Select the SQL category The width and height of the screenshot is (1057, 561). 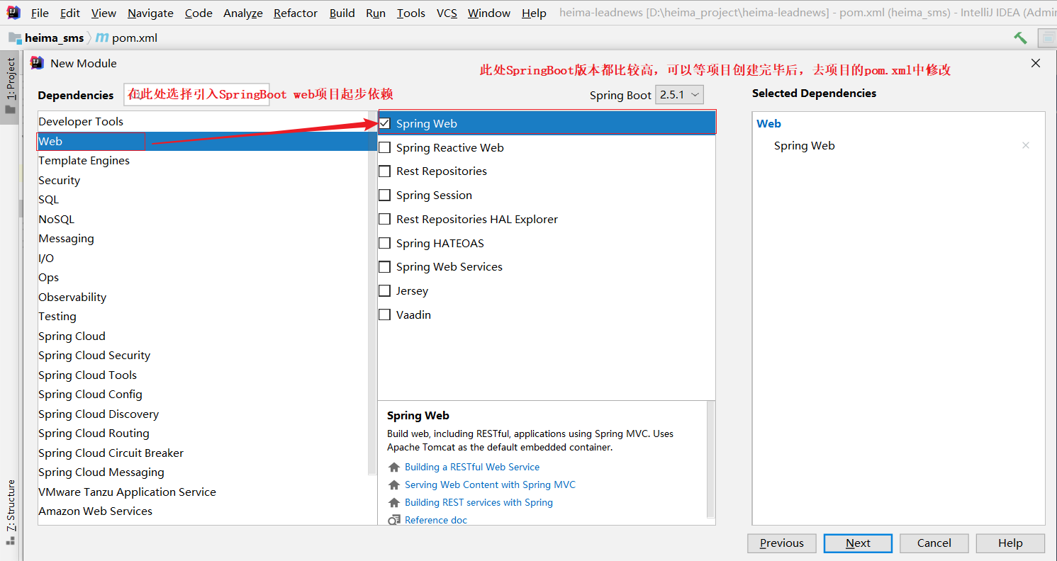coord(203,200)
